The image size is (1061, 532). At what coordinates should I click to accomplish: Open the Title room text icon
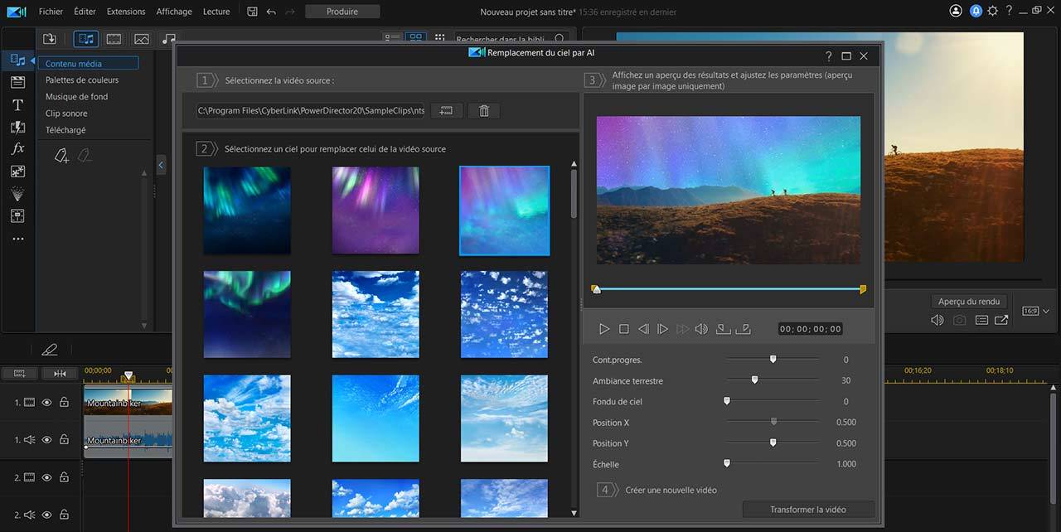pyautogui.click(x=17, y=105)
